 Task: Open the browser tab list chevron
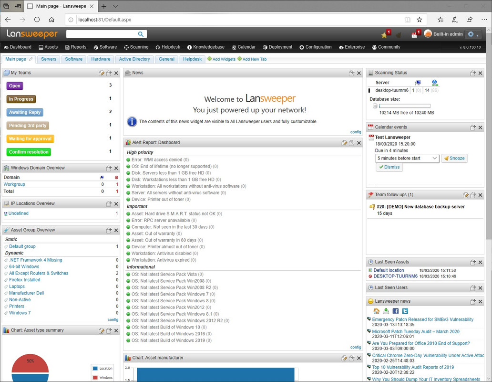pos(115,6)
